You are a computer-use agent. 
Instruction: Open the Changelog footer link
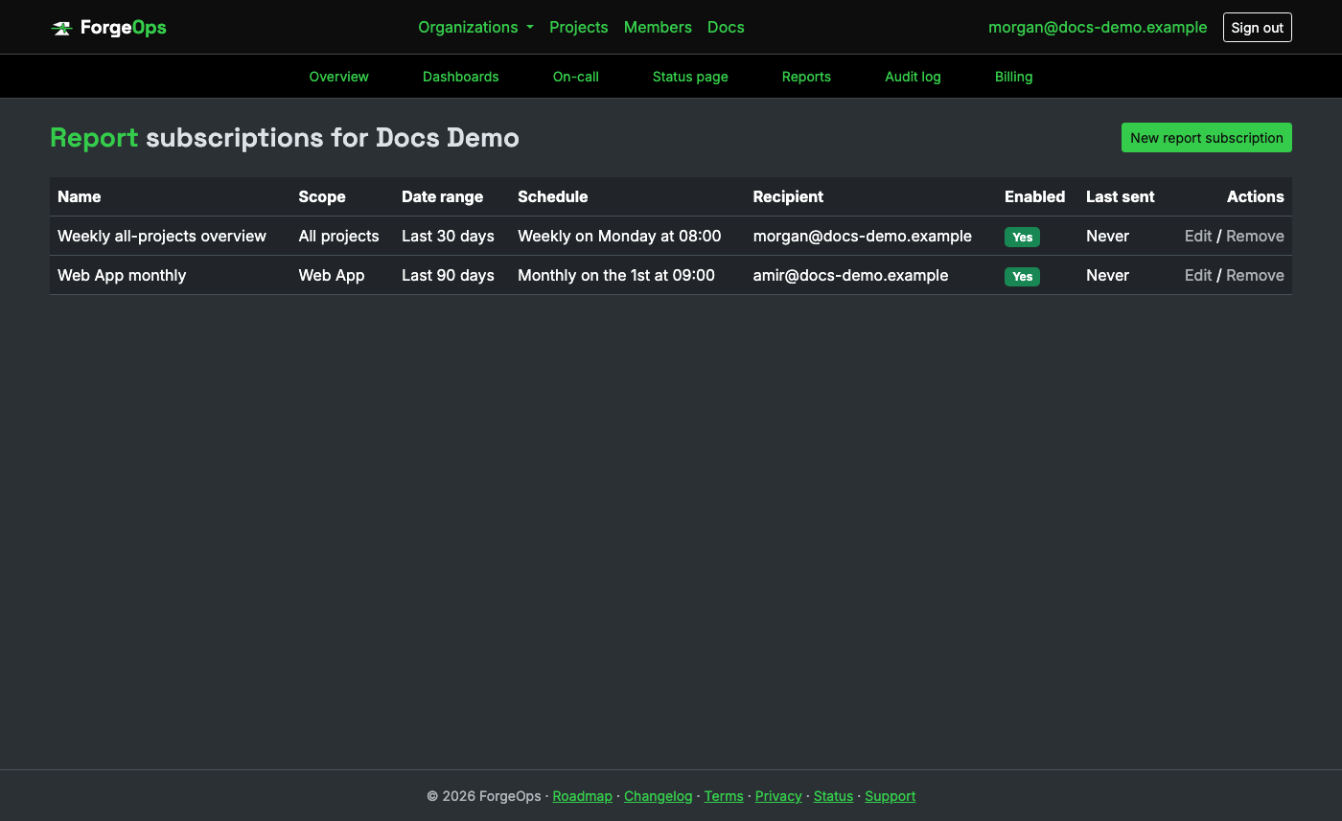658,796
